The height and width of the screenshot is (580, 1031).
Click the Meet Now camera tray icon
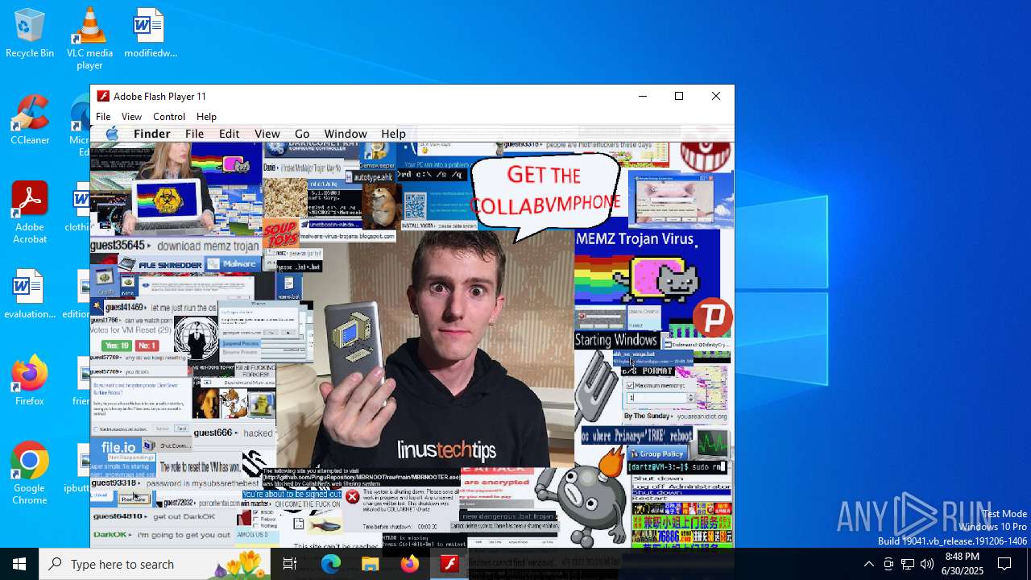point(888,564)
